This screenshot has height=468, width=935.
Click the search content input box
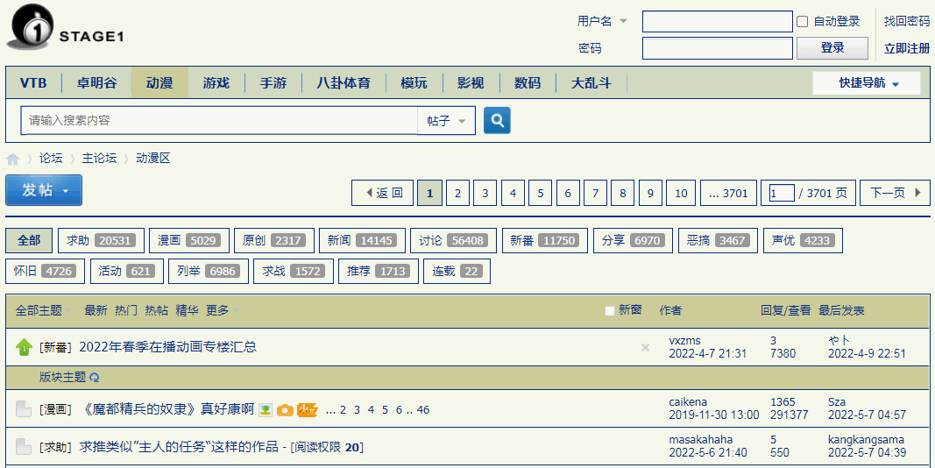point(219,120)
